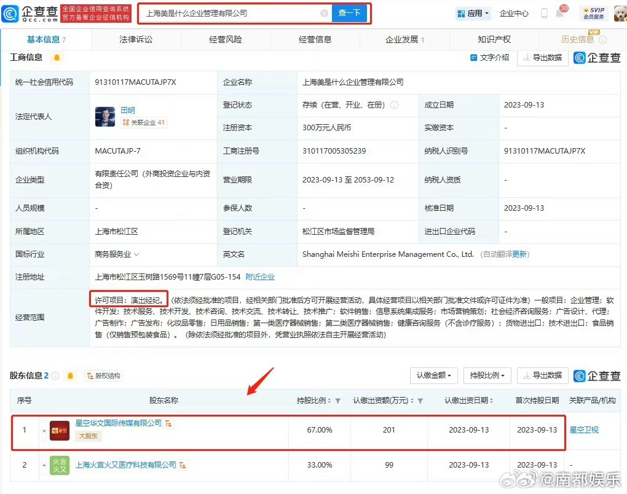Screen dimensions: 627x494
Task: Click 更新 link beside English name
Action: (519, 254)
